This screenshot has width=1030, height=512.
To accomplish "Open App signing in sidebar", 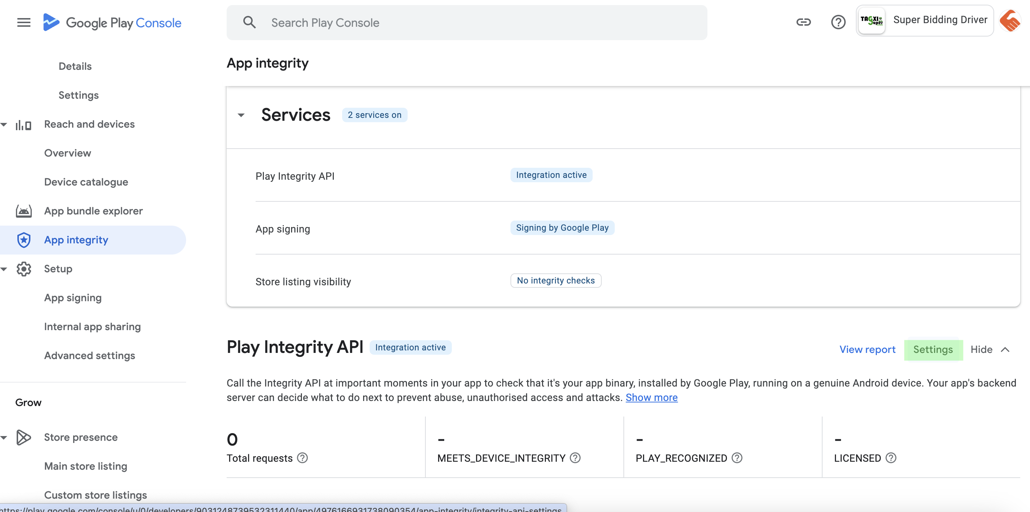I will [73, 298].
